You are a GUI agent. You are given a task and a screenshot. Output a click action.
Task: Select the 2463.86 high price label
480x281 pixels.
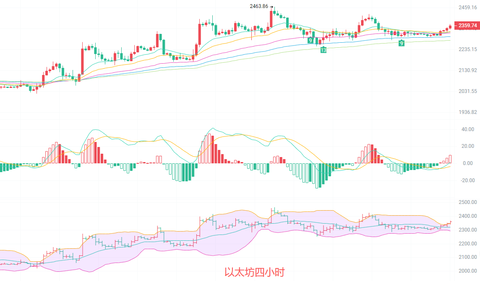click(258, 6)
